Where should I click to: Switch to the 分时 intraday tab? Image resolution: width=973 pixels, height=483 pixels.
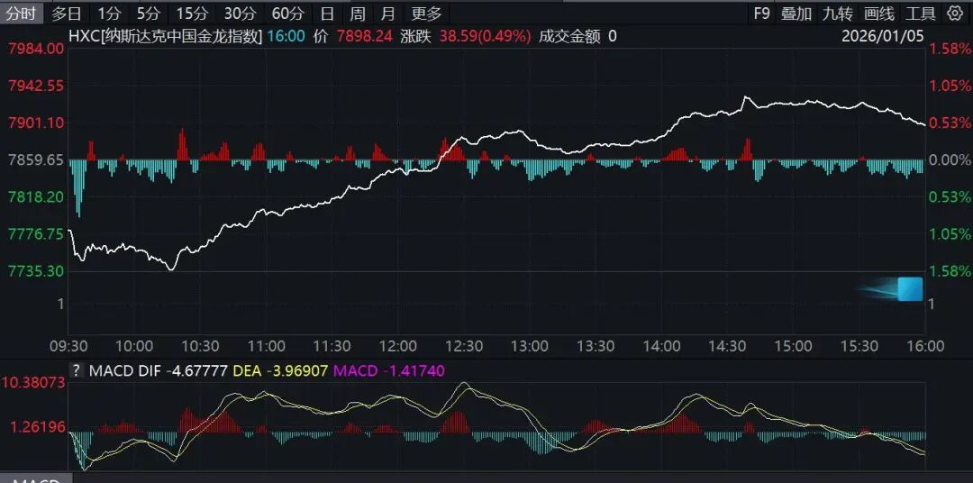point(22,14)
